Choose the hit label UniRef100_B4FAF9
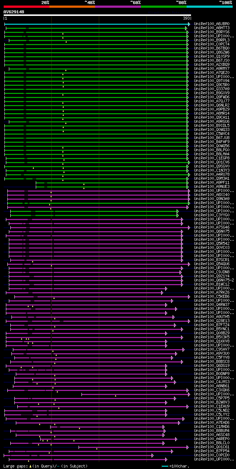The height and width of the screenshot is (469, 236). [212, 142]
